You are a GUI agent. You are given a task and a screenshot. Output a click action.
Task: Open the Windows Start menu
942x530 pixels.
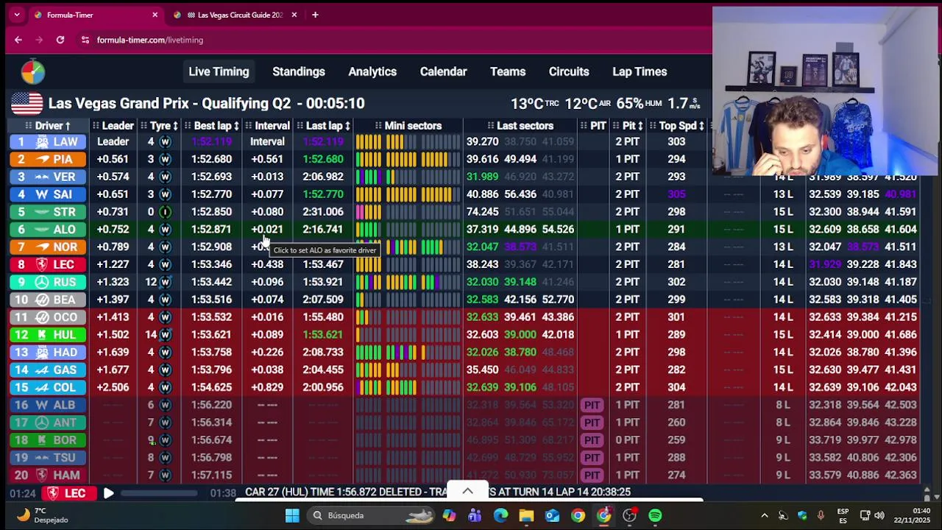[292, 515]
